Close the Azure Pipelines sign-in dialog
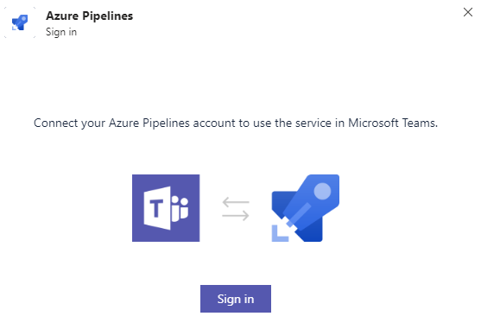The width and height of the screenshot is (481, 329). pyautogui.click(x=468, y=12)
